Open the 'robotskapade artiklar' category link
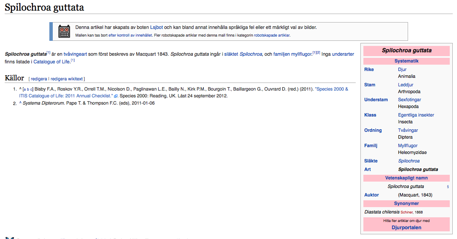Image resolution: width=457 pixels, height=239 pixels. pyautogui.click(x=271, y=35)
